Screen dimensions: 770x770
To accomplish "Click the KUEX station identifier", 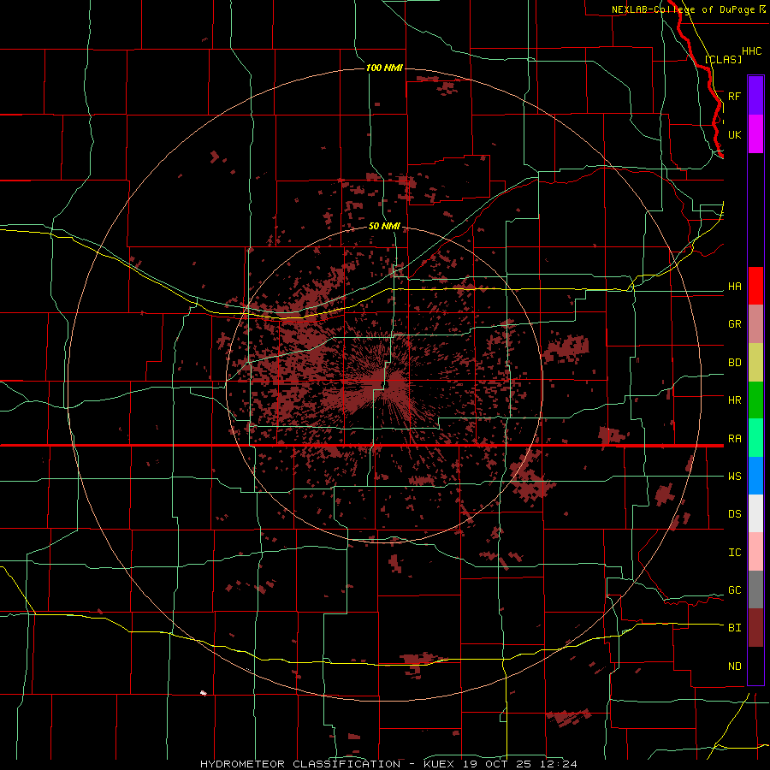I will tap(440, 764).
